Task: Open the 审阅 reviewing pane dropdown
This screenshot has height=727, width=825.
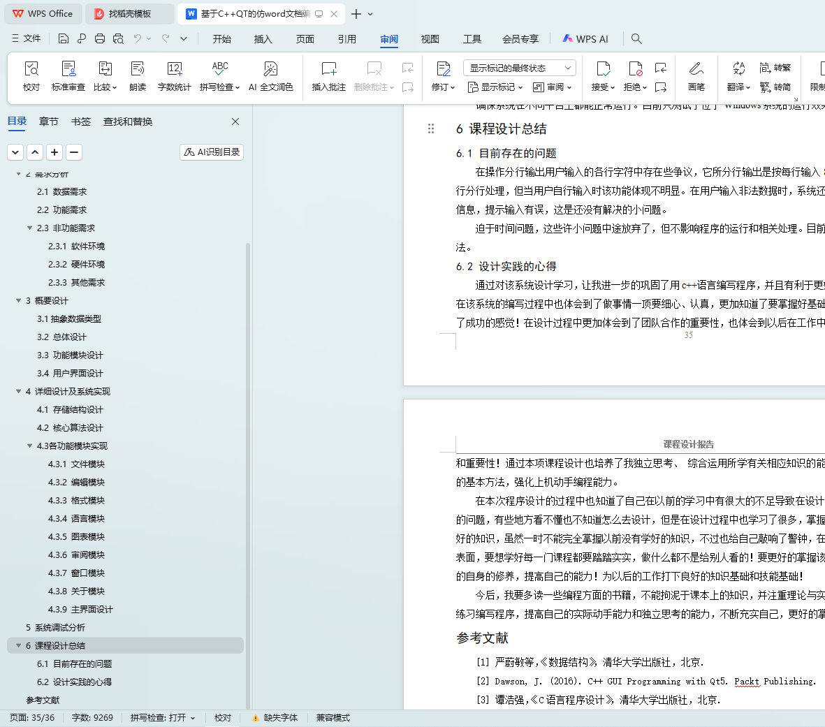Action: (x=552, y=87)
